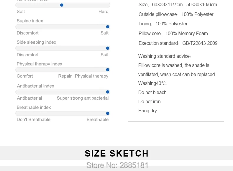Click the Hardness index slider knob
Viewport: 233px width, 171px height.
pos(62,5)
